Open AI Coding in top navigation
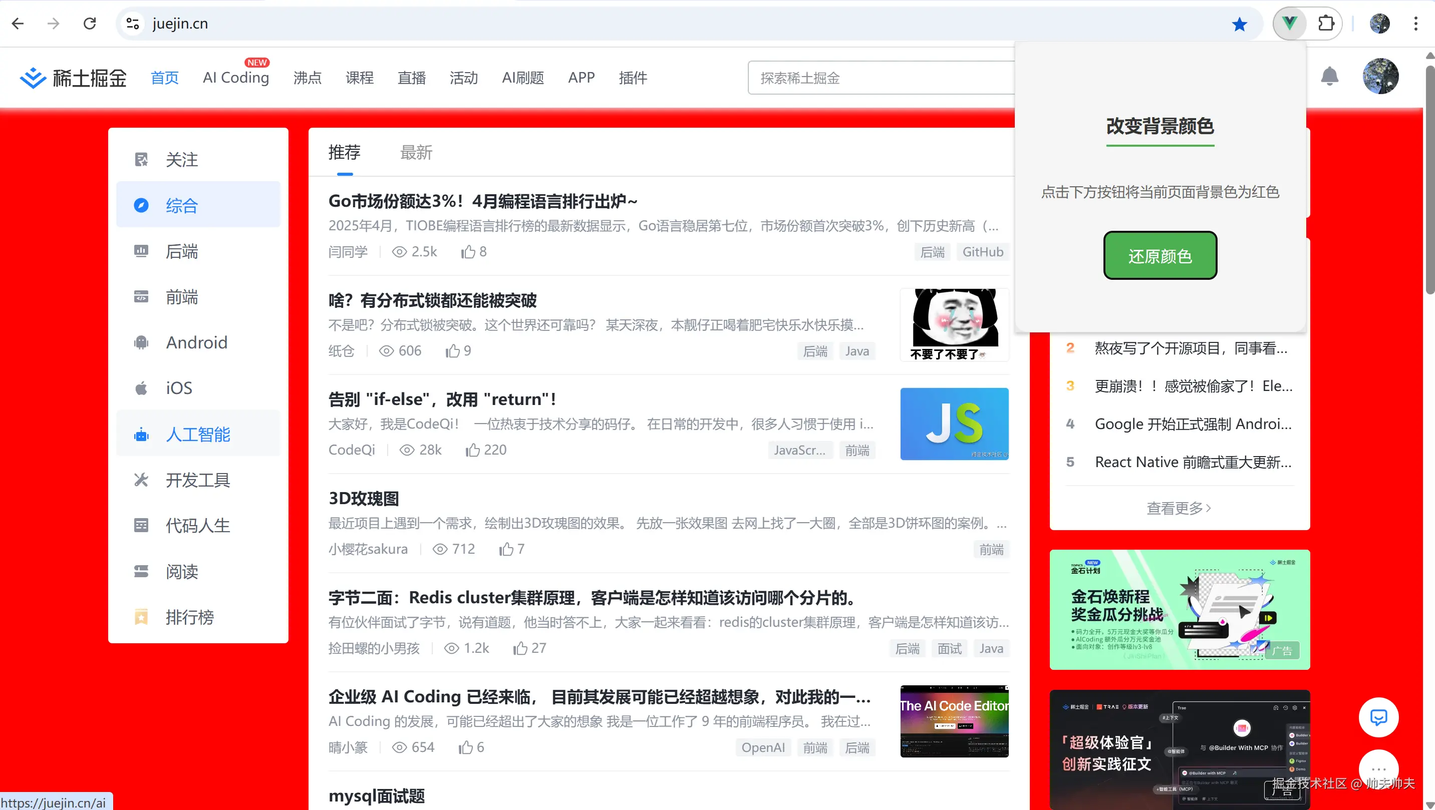This screenshot has width=1435, height=810. point(235,78)
